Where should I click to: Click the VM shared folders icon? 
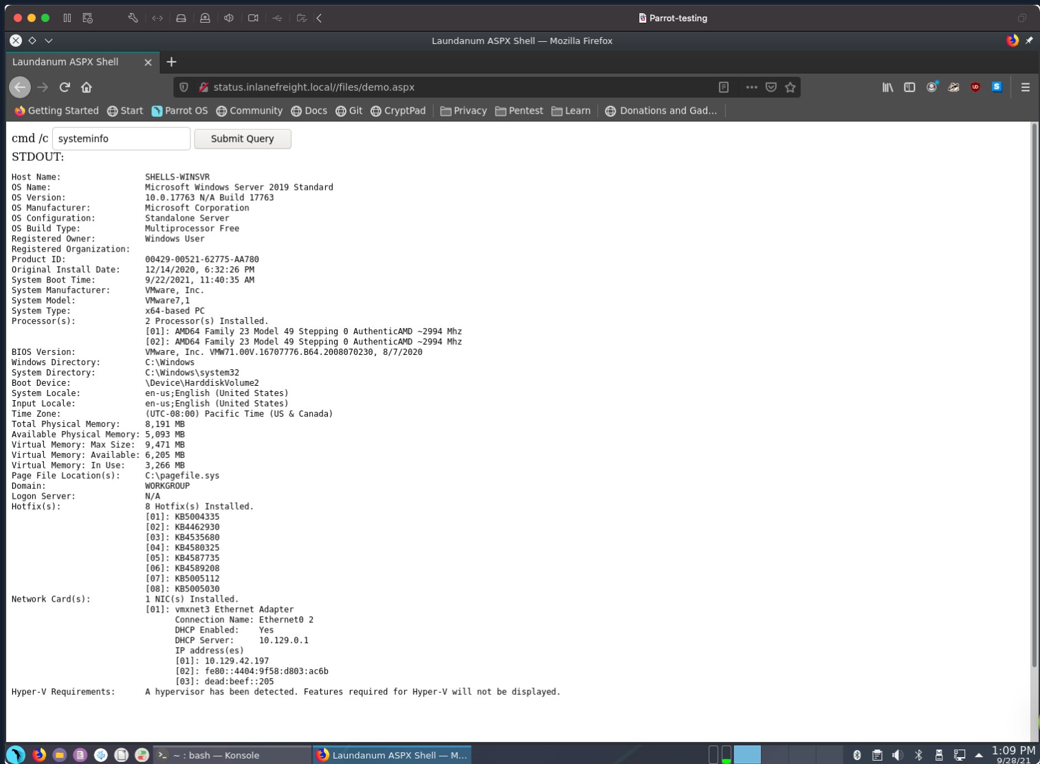click(301, 18)
